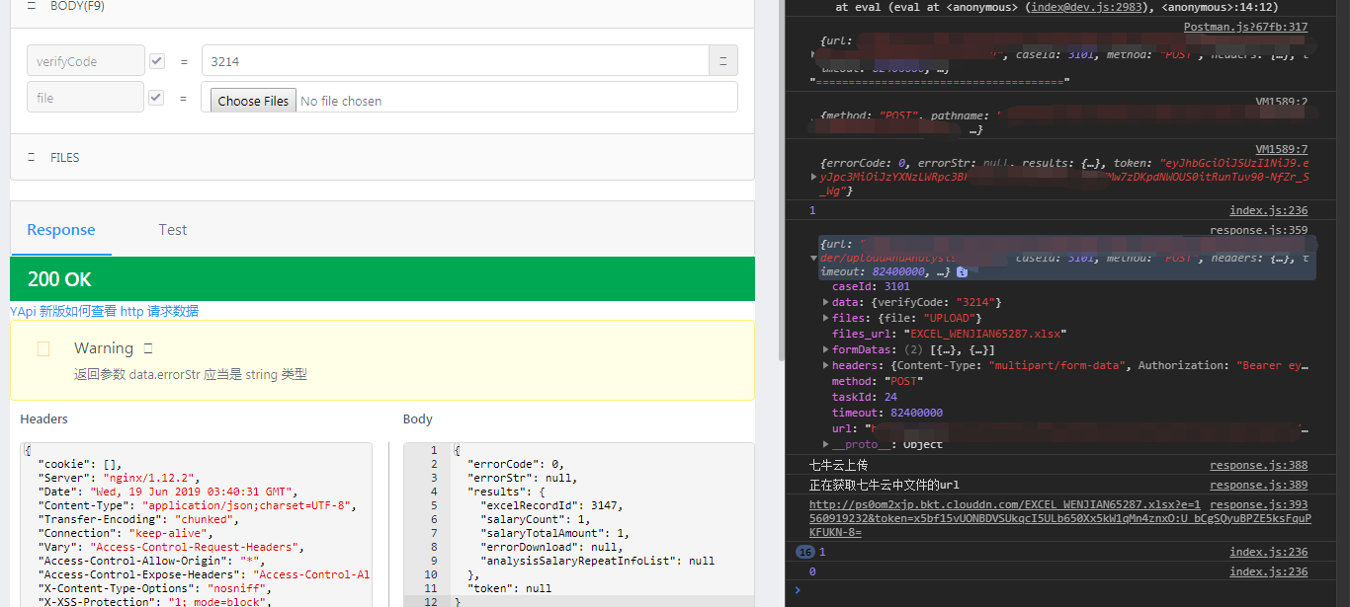The image size is (1350, 607).
Task: Toggle the orange checkbox in the Warning box
Action: [42, 347]
